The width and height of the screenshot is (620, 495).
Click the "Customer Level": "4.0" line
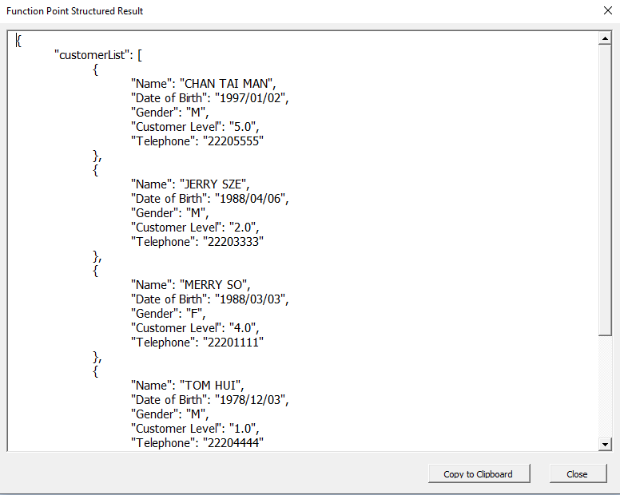coord(195,328)
